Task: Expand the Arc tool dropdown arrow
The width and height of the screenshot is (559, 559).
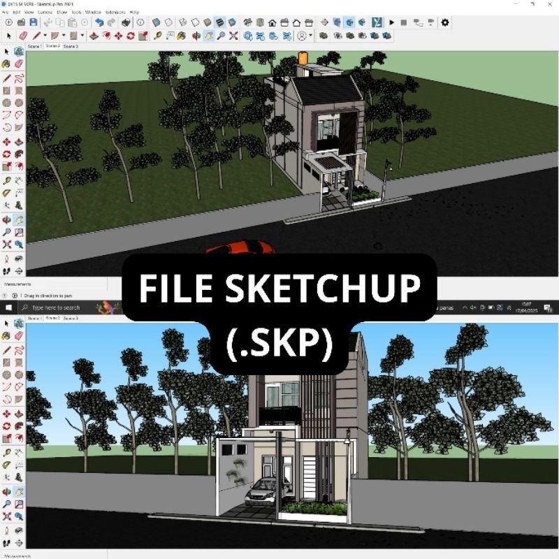Action: pyautogui.click(x=64, y=36)
